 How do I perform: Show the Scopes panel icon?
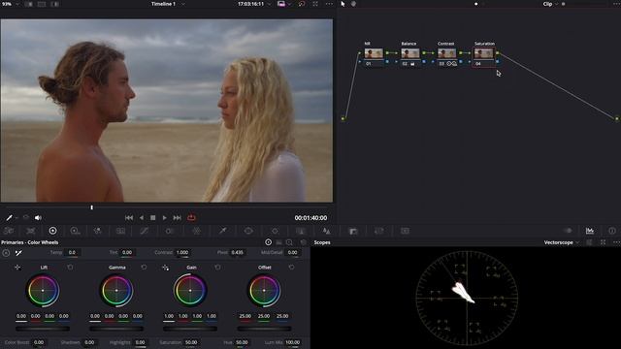590,231
